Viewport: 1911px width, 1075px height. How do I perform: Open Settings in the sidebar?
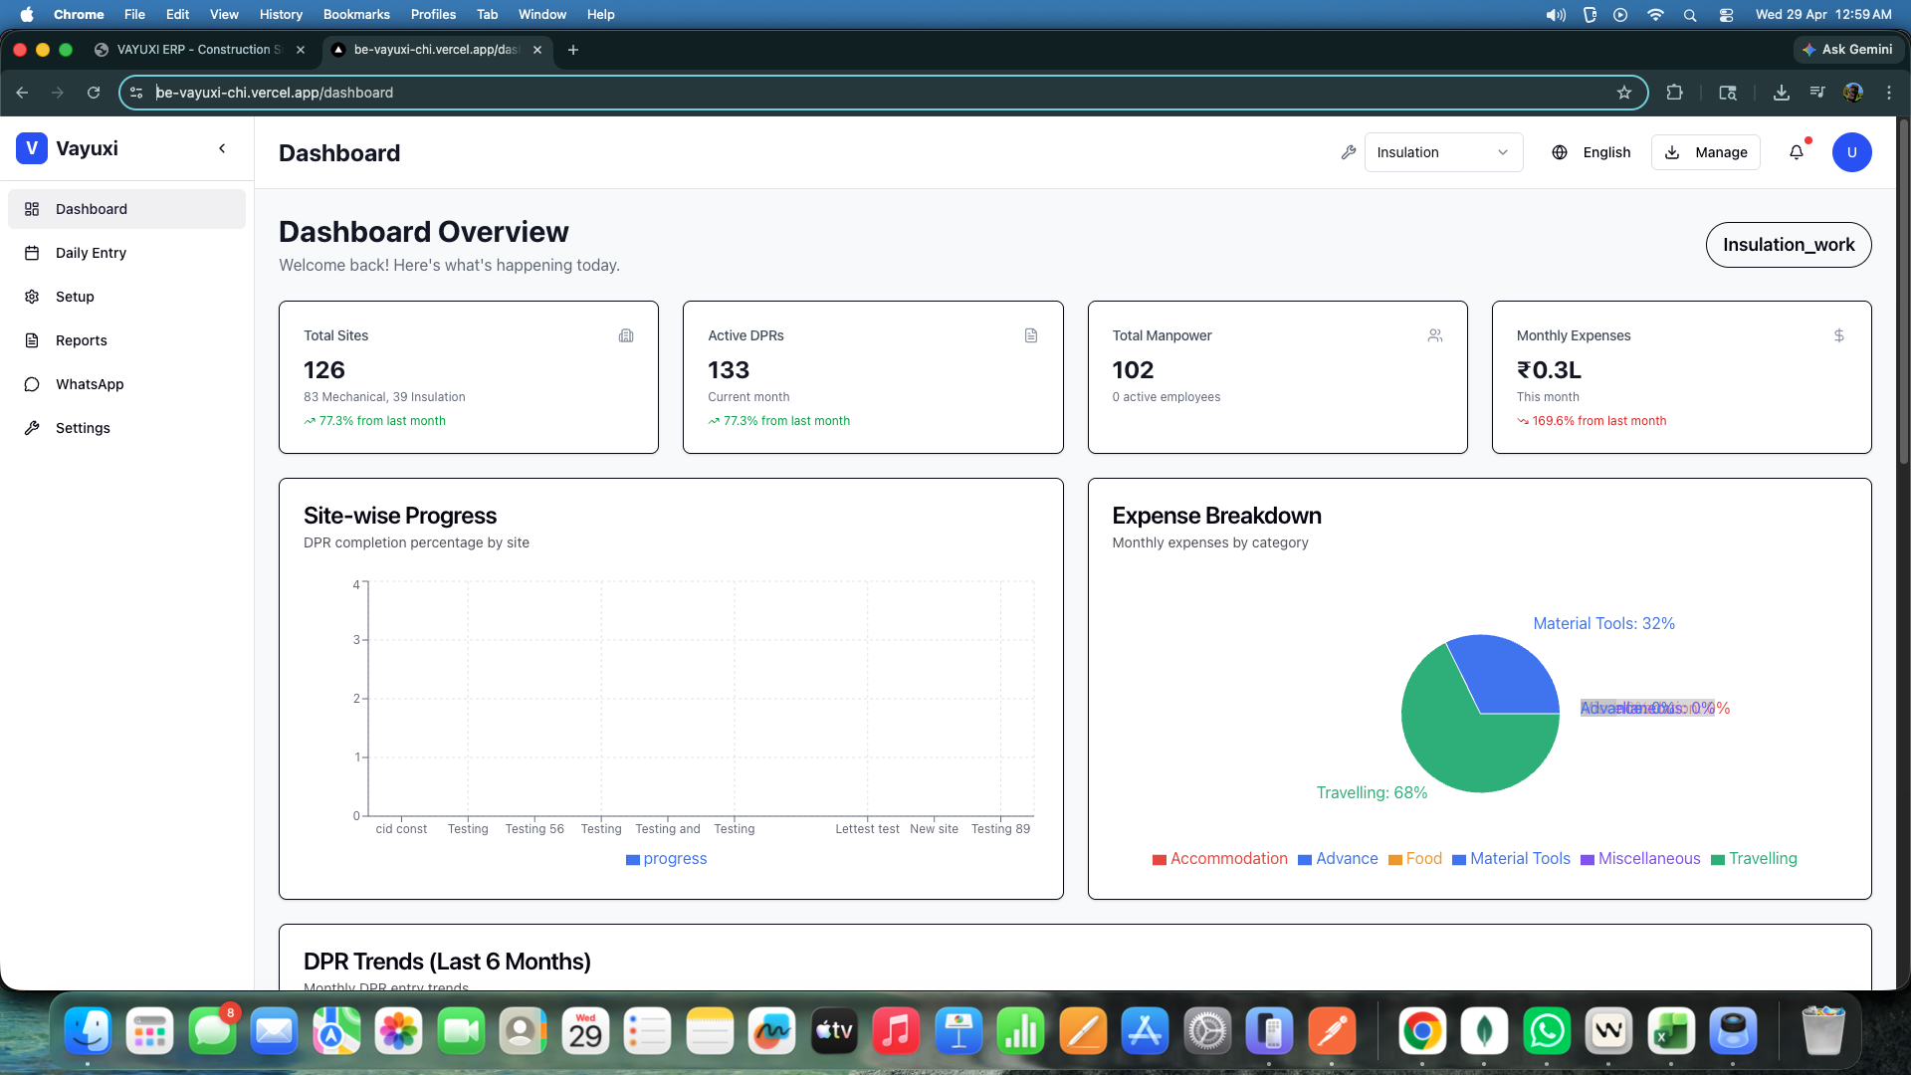coord(126,428)
